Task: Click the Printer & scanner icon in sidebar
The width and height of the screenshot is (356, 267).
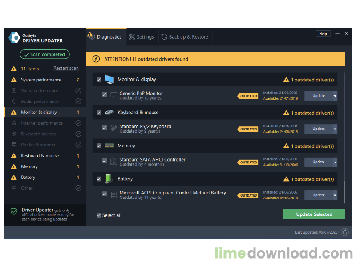Action: pyautogui.click(x=14, y=145)
